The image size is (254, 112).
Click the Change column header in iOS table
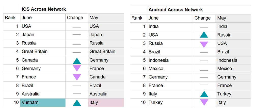(x=75, y=18)
